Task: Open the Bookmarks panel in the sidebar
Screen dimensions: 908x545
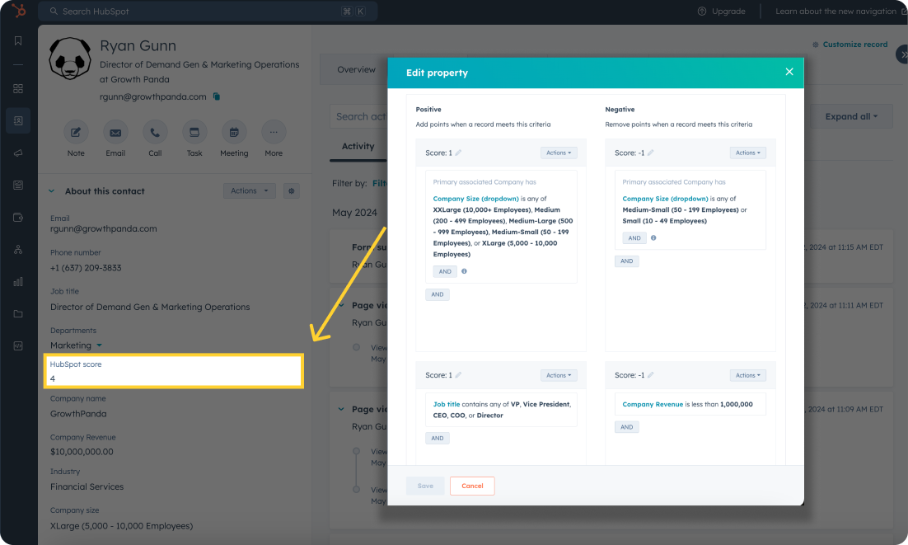Action: click(x=16, y=40)
